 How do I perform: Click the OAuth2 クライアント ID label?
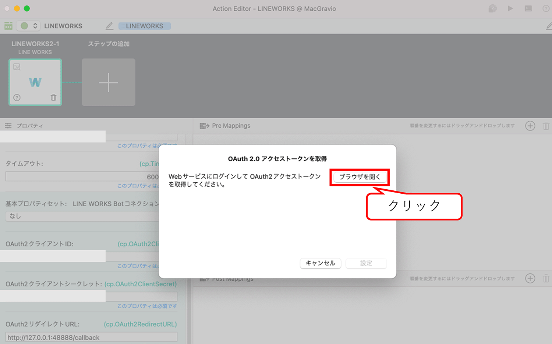pyautogui.click(x=39, y=244)
